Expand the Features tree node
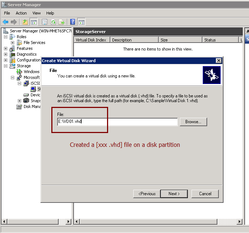 [6, 48]
